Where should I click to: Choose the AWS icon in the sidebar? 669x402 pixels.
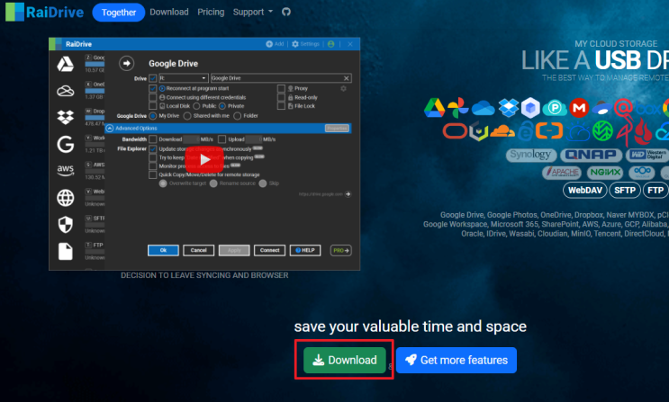tap(65, 170)
